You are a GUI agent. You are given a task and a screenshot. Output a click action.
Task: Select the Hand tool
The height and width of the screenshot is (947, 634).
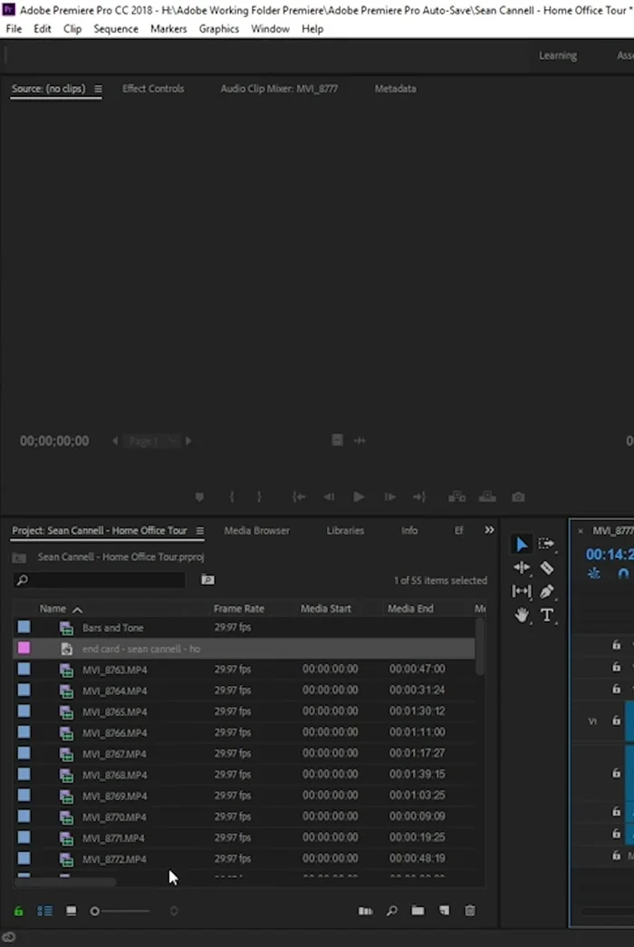pyautogui.click(x=522, y=615)
